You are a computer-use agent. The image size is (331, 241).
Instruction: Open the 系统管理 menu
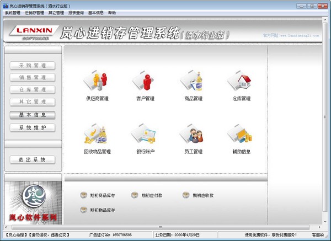click(13, 13)
